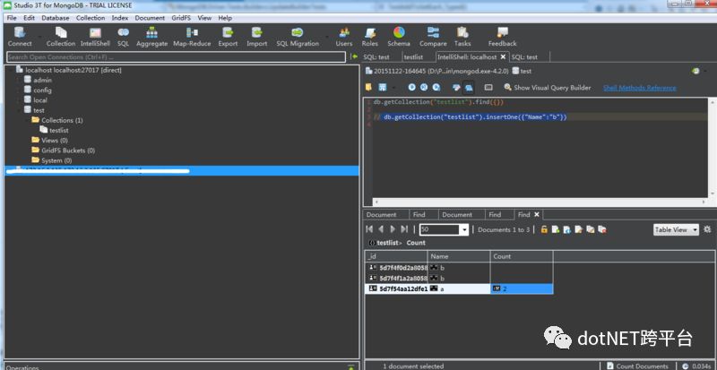The width and height of the screenshot is (717, 370).
Task: Click the add document icon
Action: (x=556, y=229)
